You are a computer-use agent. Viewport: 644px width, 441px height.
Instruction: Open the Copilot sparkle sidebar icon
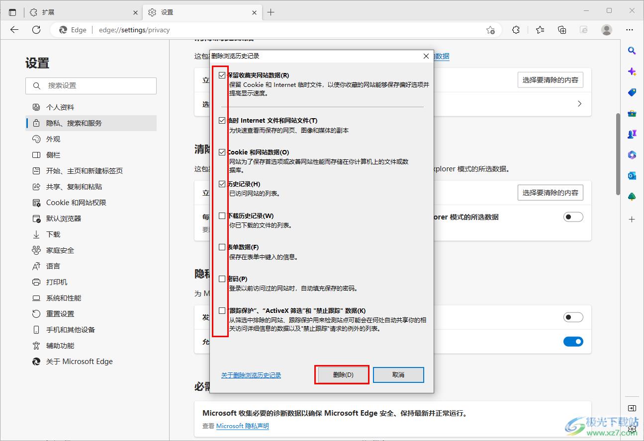[x=632, y=72]
